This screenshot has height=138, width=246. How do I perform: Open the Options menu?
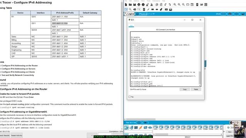(x=136, y=1)
